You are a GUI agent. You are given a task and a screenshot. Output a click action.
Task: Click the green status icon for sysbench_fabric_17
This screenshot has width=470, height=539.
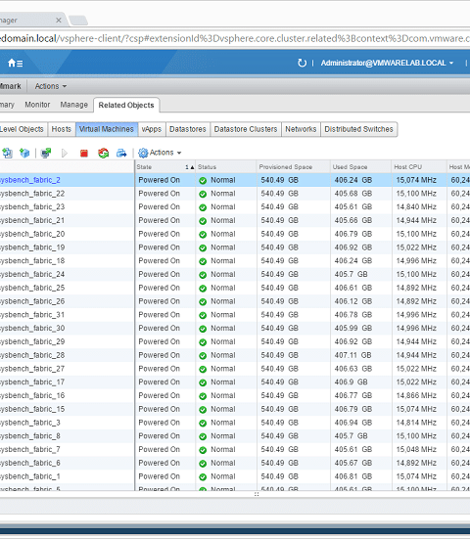tap(203, 382)
